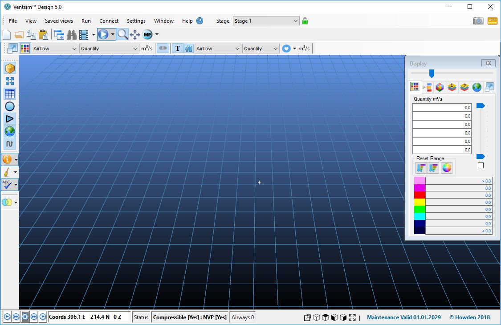Click the 3D cube icon in left sidebar
The image size is (501, 325).
10,68
